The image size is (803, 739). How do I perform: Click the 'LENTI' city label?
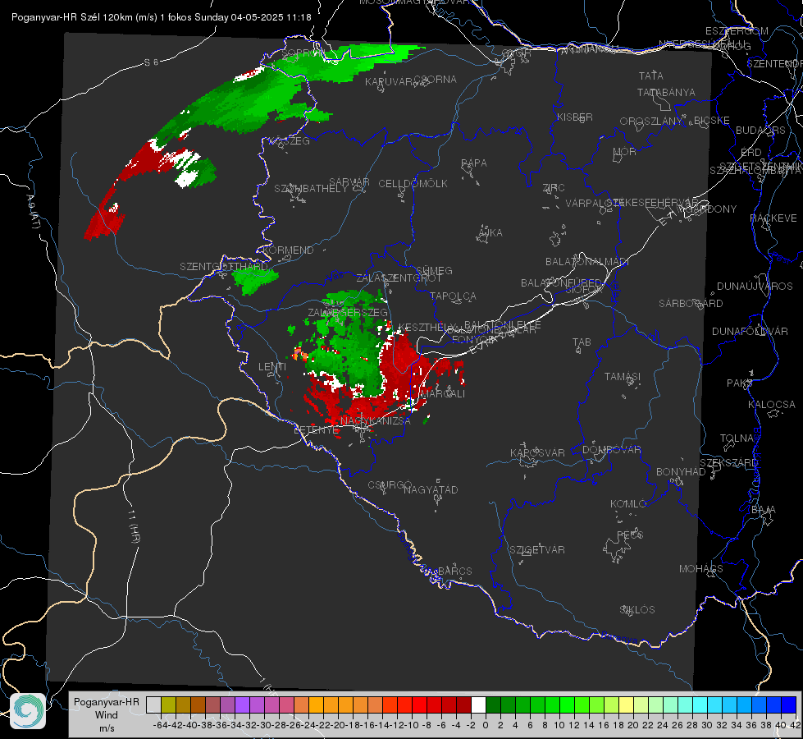(x=272, y=367)
